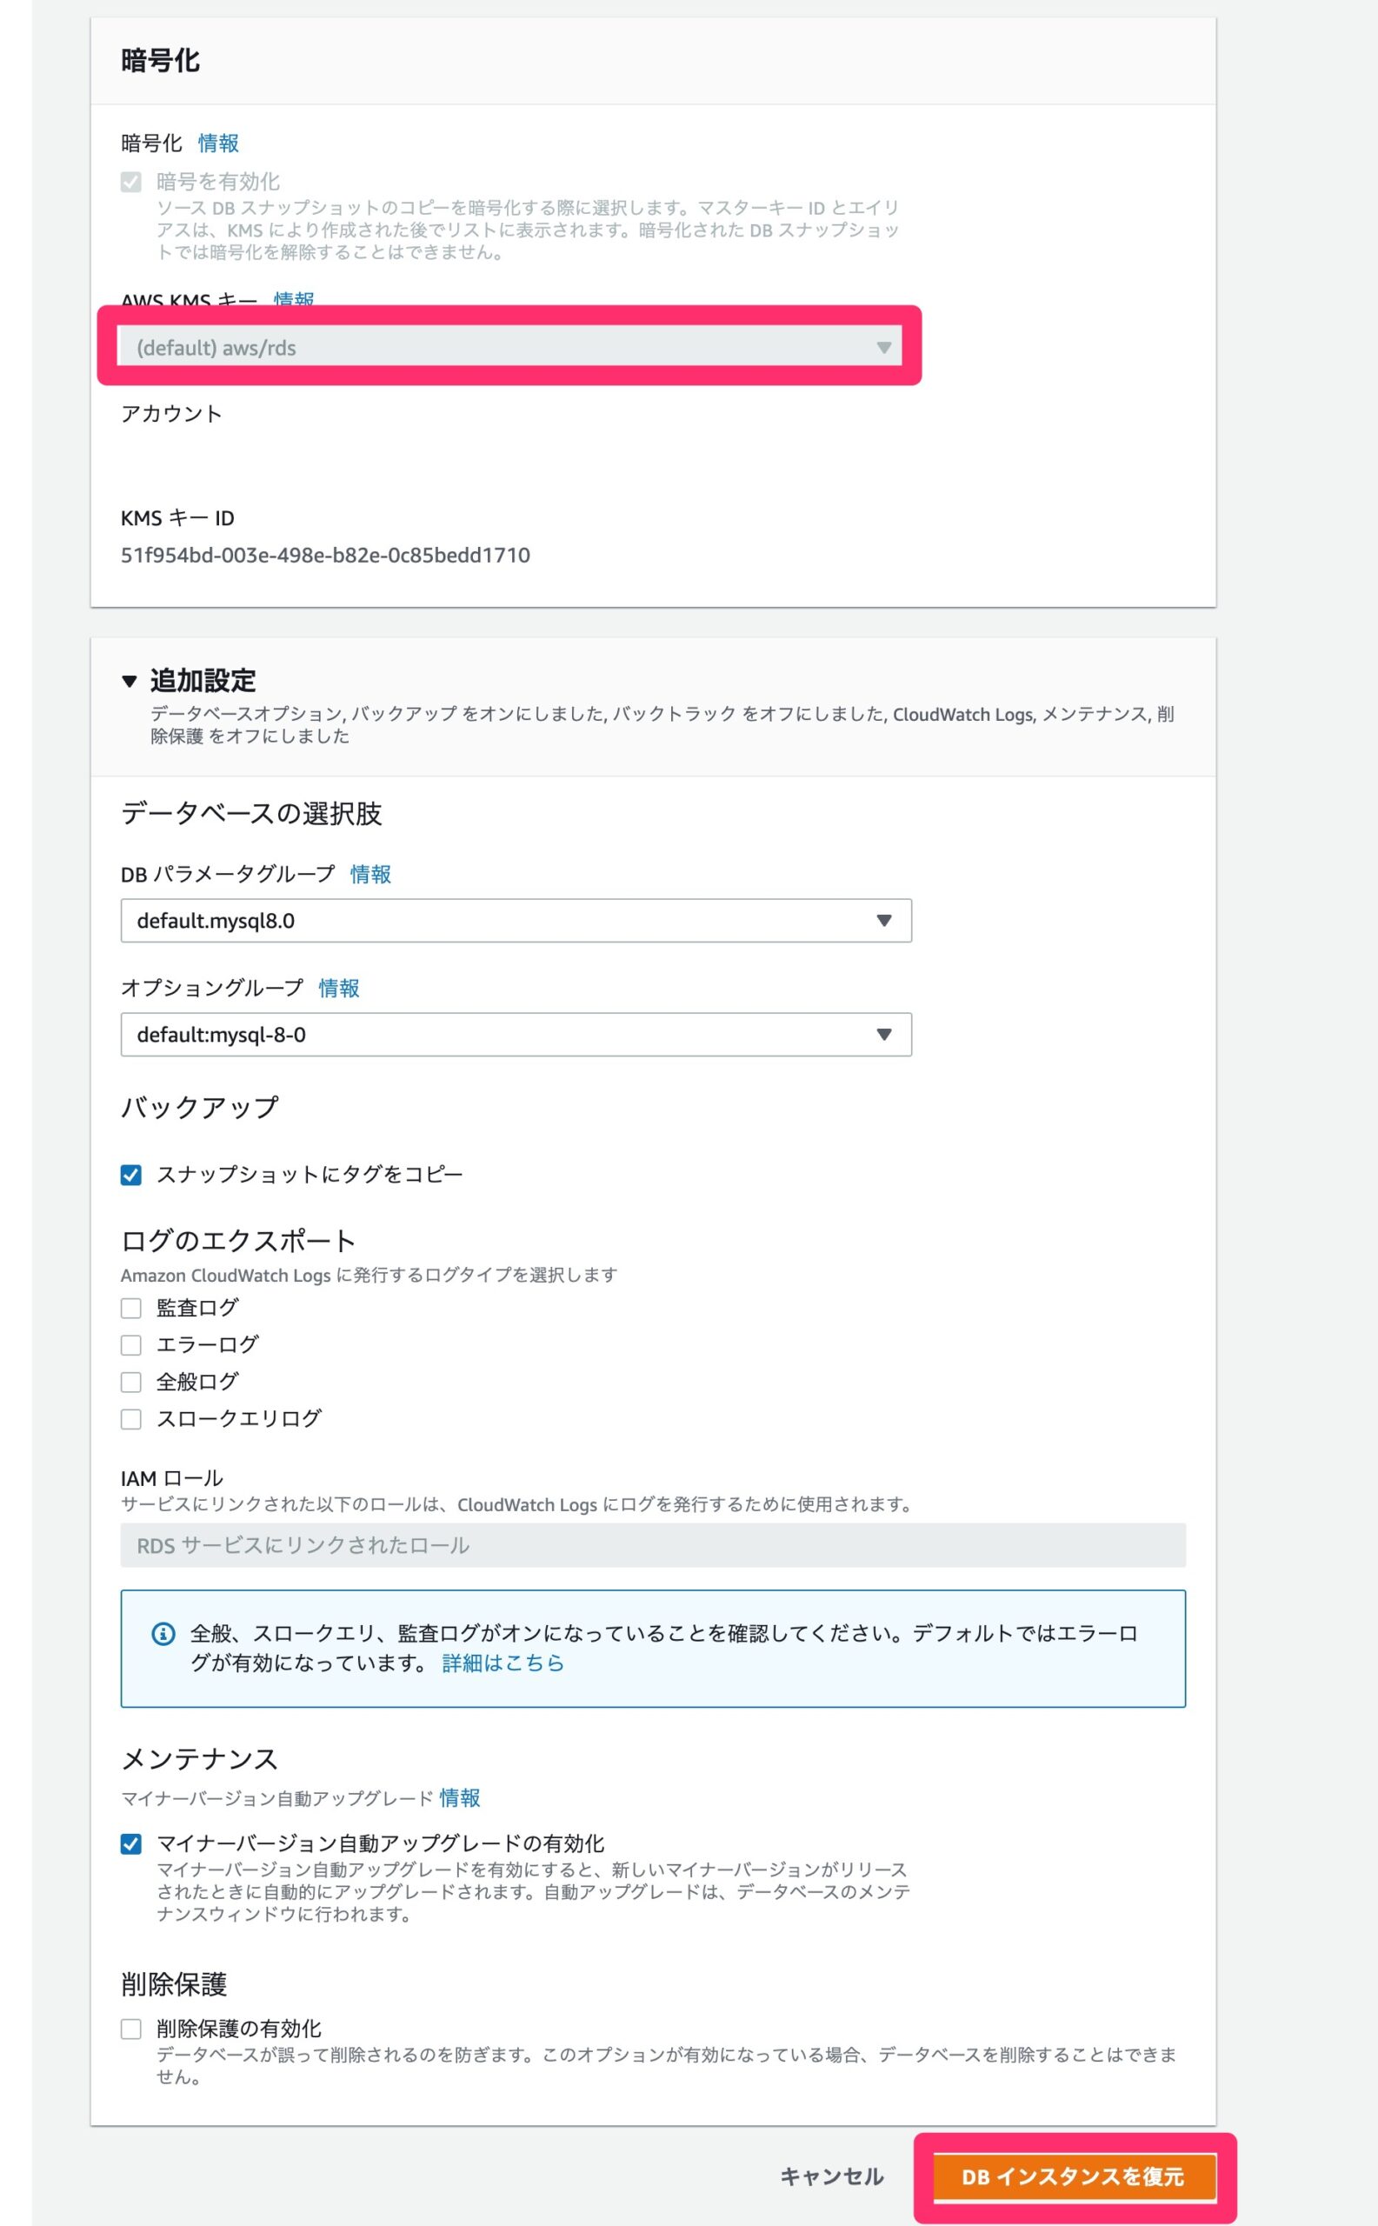Click the DB インスタンスを復元 button
Viewport: 1378px width, 2226px height.
click(1074, 2176)
